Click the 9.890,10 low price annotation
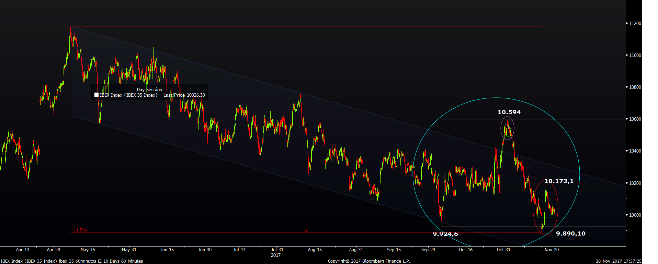Screen dimensions: 658x264 571,233
